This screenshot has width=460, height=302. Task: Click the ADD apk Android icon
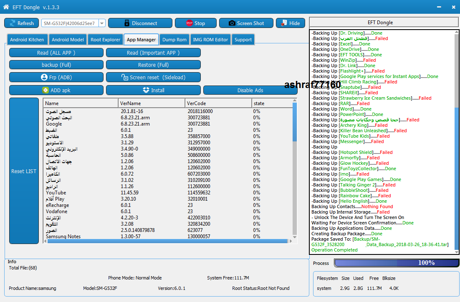pos(45,90)
